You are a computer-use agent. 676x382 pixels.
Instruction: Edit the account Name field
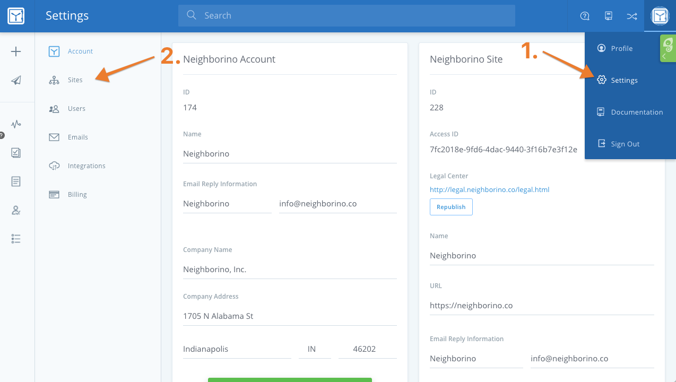[x=290, y=154]
